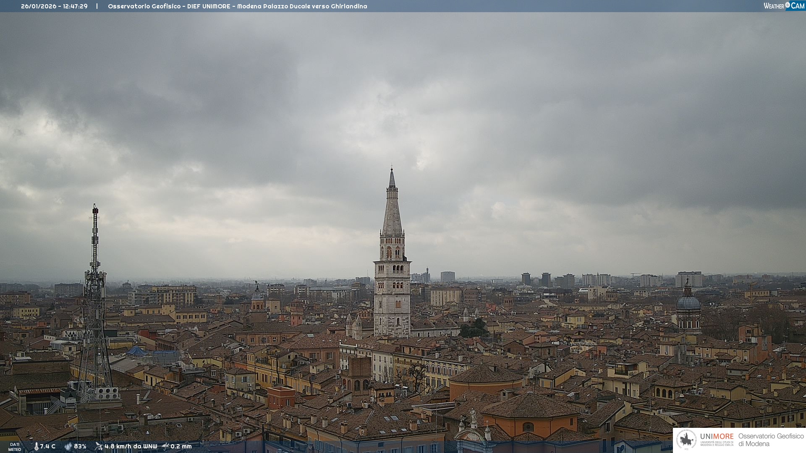Click the camera lens in WeatherCam logo
Viewport: 806px width, 453px height.
point(788,5)
